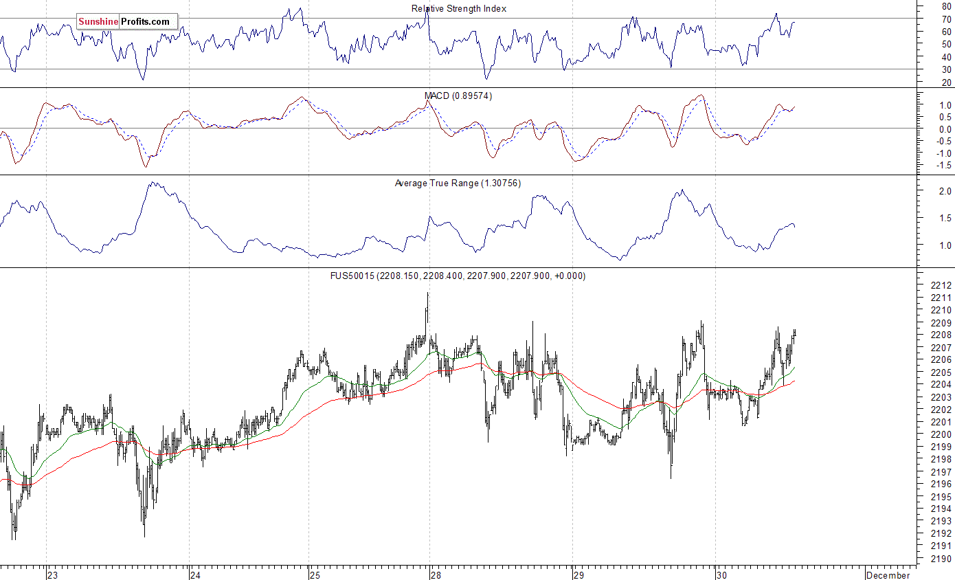The width and height of the screenshot is (955, 580).
Task: Click the SunshineProfits.com logo
Action: click(x=126, y=22)
